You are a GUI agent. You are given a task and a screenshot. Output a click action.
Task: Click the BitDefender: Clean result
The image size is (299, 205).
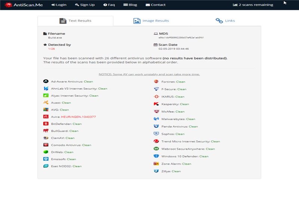coord(66,124)
